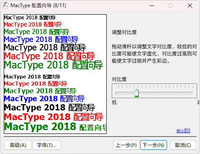Viewport: 200px width, 154px height.
Task: Click the blue regular preview line
Action: (x=41, y=39)
